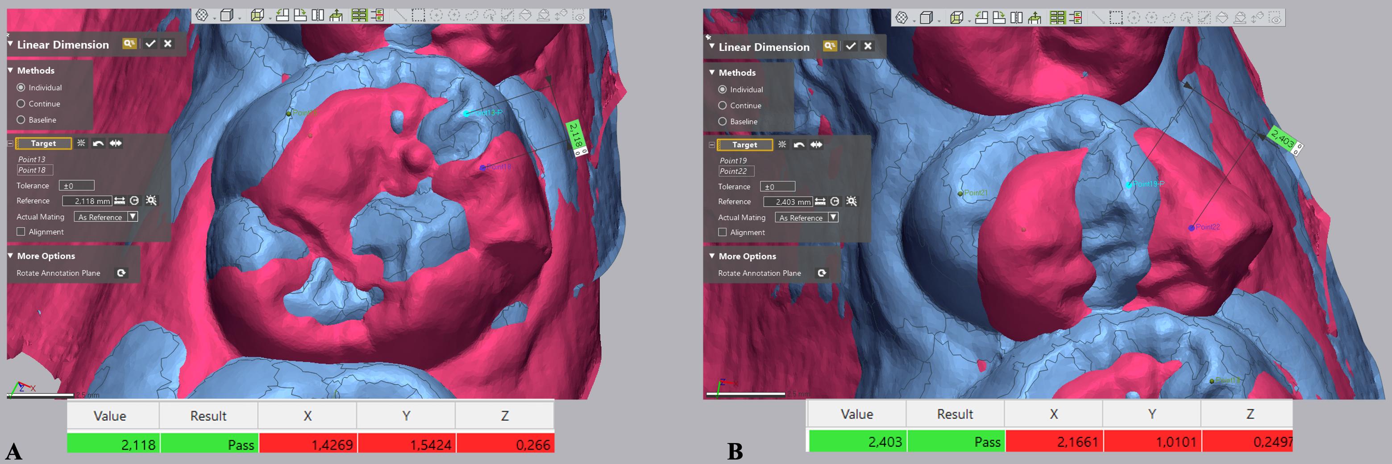
Task: Click the Target button in panel A
Action: (x=44, y=143)
